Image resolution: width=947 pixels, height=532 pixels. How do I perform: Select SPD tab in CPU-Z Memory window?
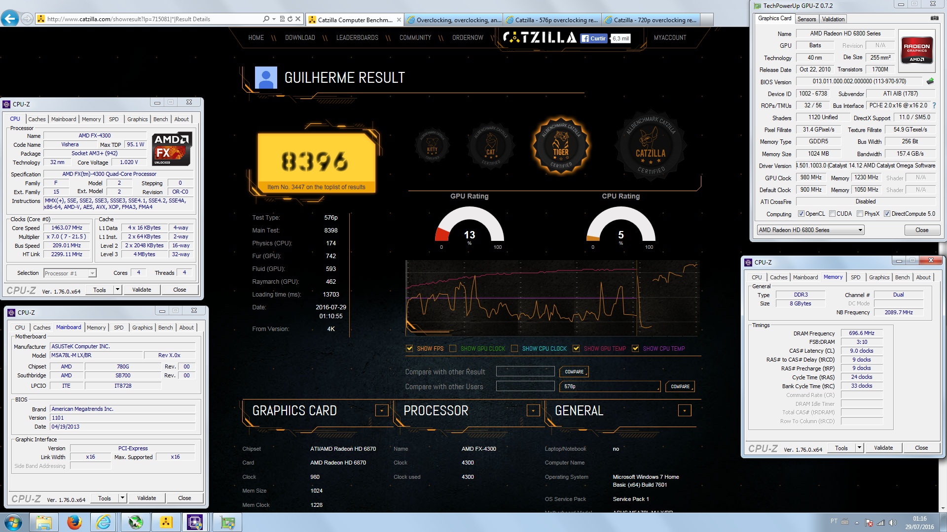855,277
